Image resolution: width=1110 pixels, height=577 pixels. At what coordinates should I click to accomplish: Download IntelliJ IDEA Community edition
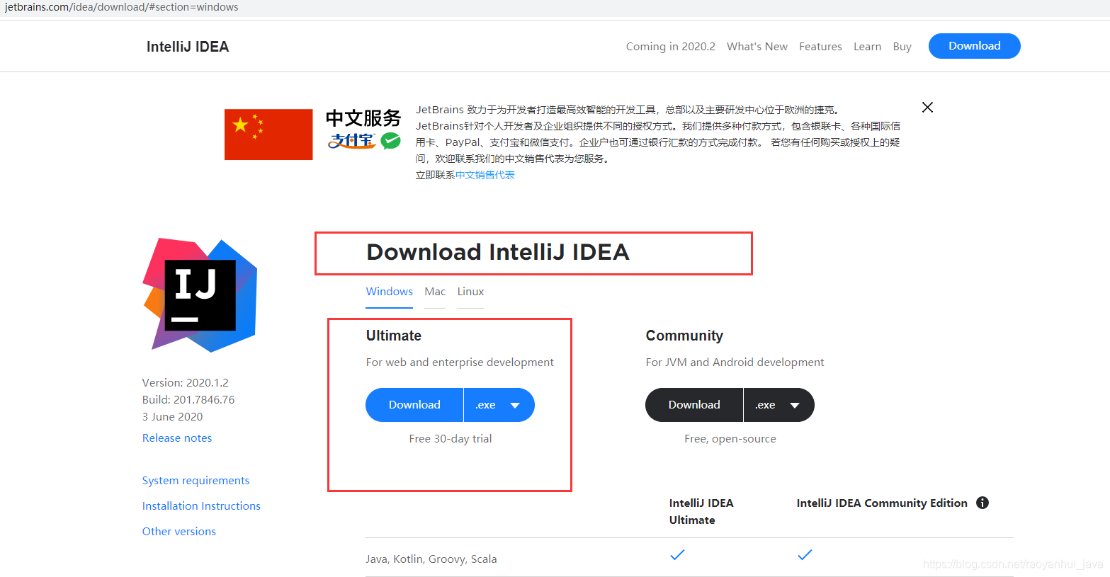(694, 405)
